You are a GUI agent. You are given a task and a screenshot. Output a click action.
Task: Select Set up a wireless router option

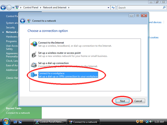tap(70, 54)
